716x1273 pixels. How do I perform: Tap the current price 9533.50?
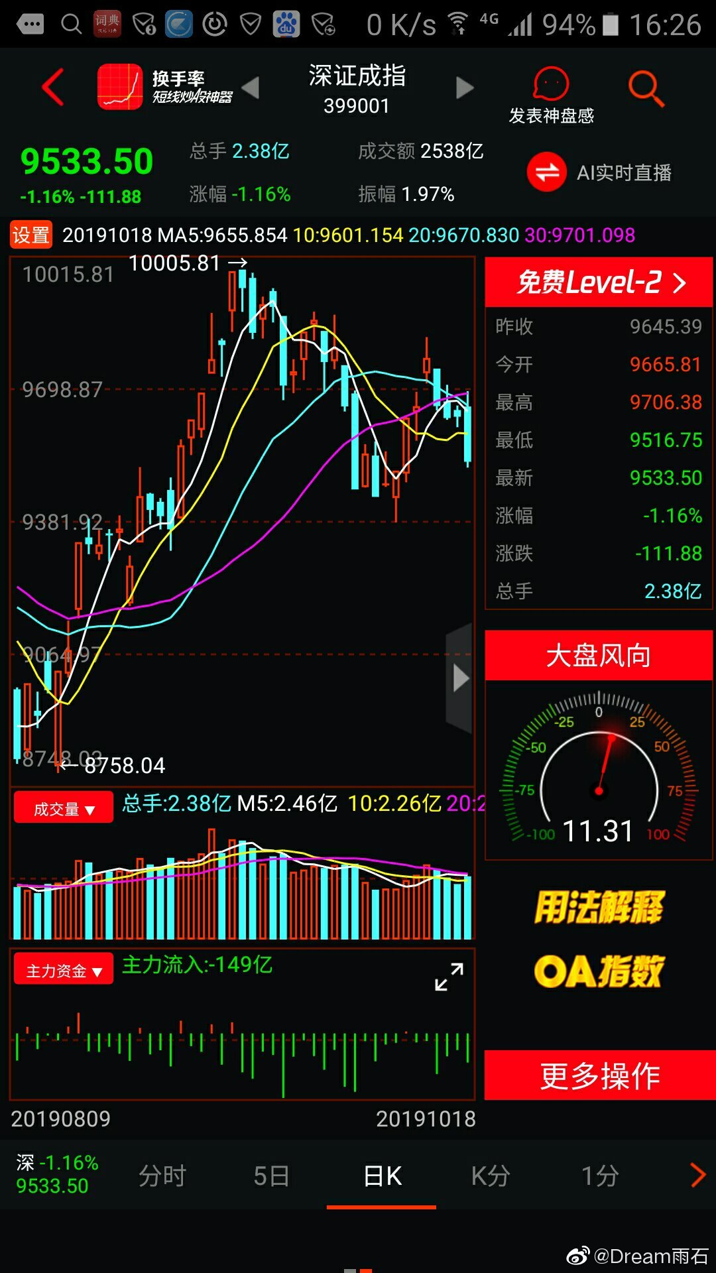pyautogui.click(x=87, y=161)
